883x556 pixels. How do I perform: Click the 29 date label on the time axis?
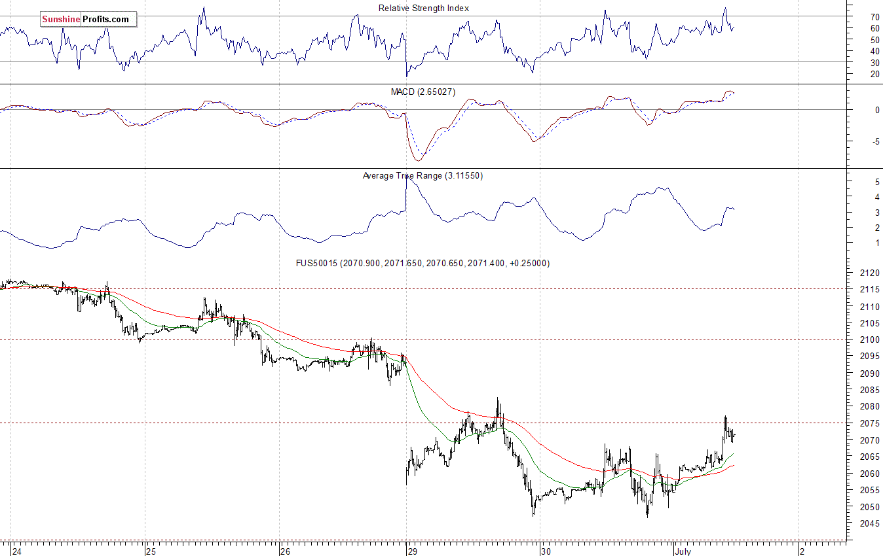(412, 551)
